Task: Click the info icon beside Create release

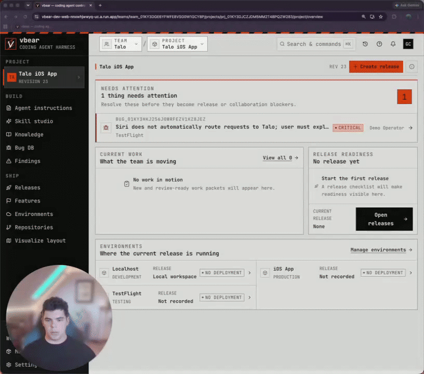Action: 412,66
